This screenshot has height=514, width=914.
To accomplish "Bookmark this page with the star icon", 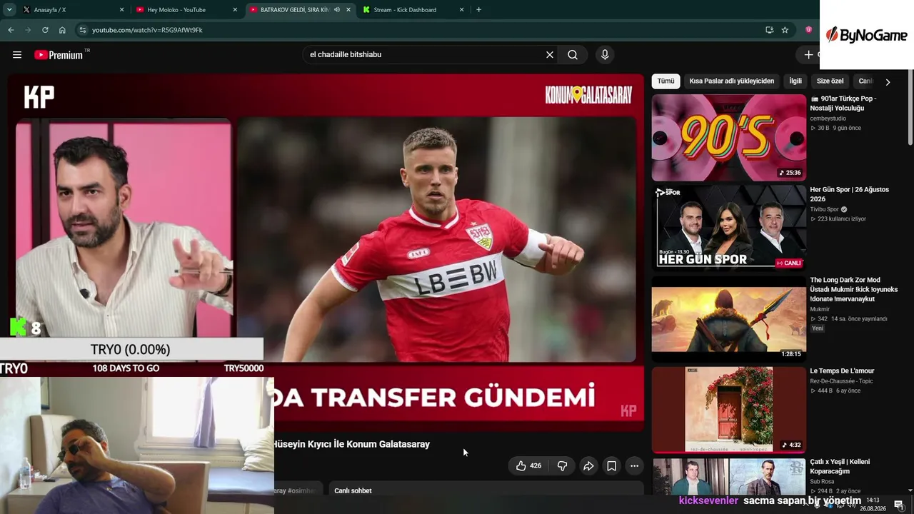I will pos(785,30).
